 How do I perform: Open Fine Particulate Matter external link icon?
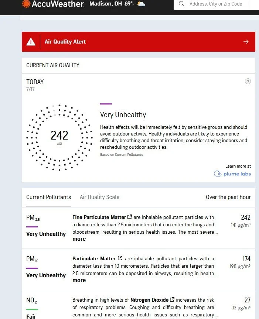pyautogui.click(x=130, y=217)
